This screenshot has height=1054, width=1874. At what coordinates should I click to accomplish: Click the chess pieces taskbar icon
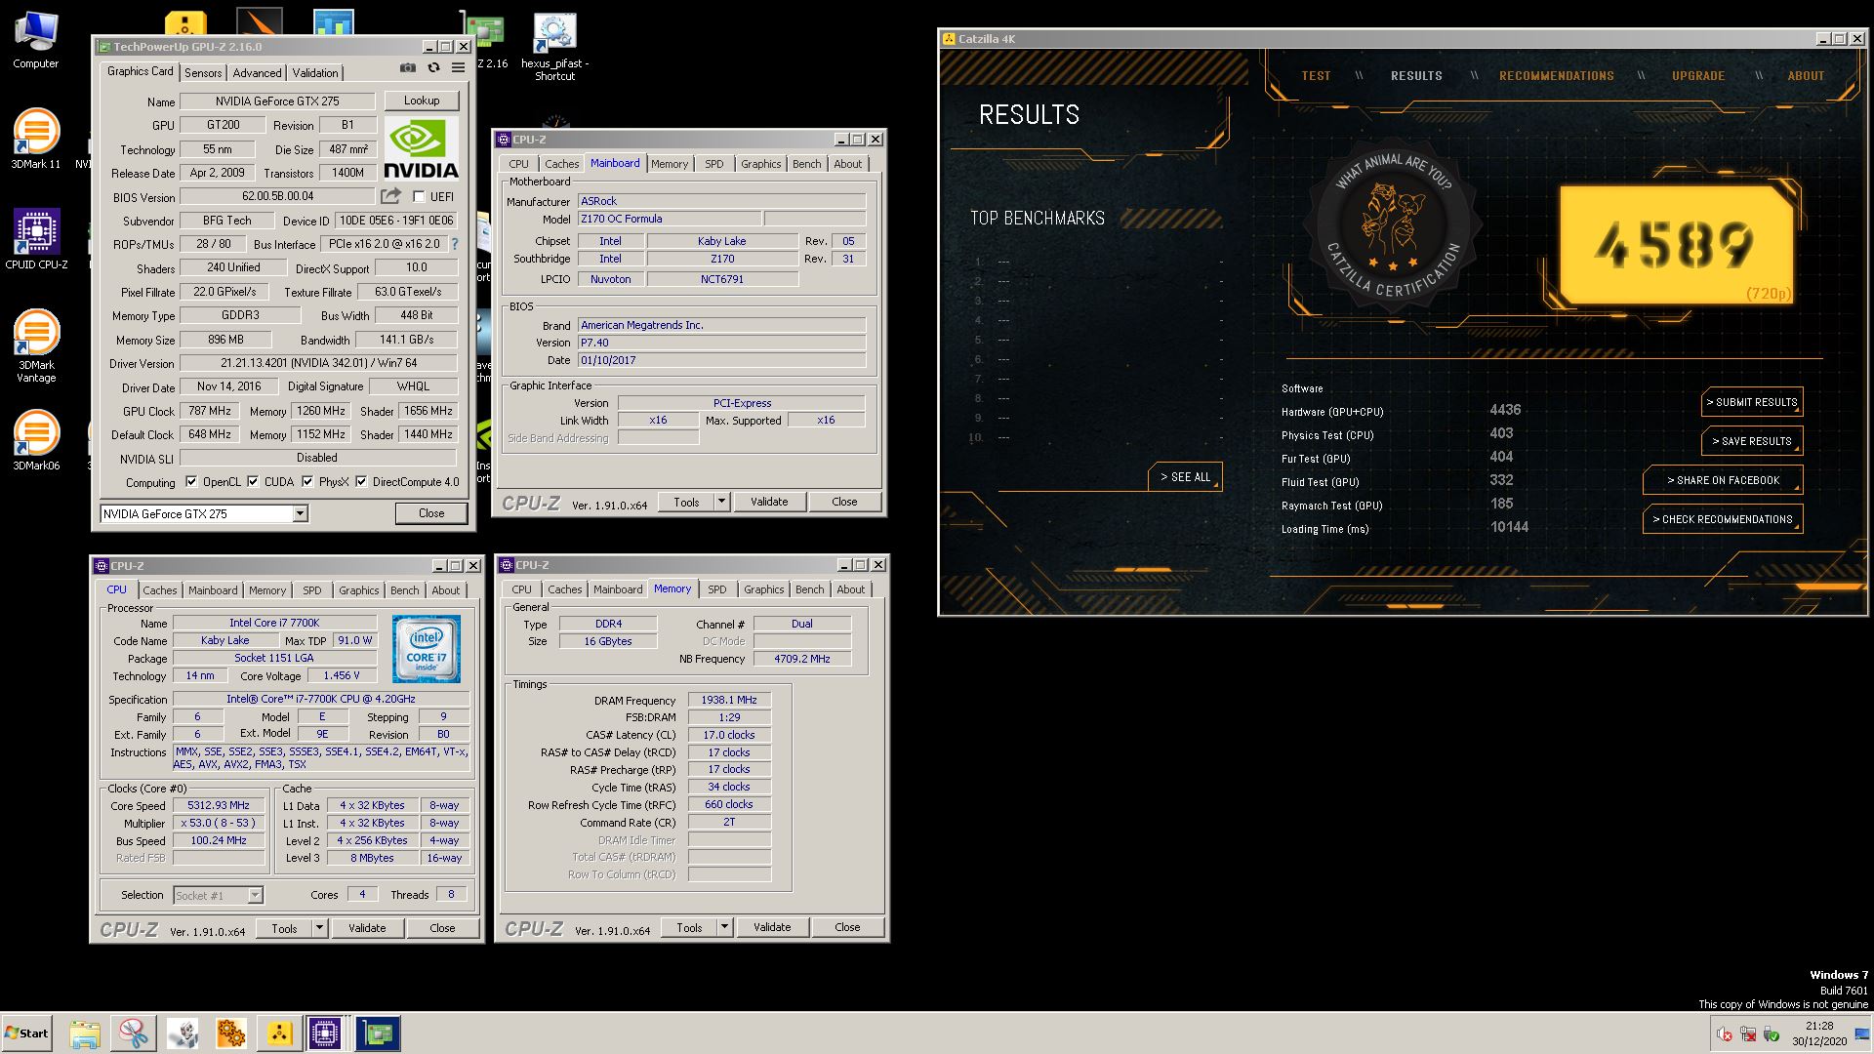(x=183, y=1034)
